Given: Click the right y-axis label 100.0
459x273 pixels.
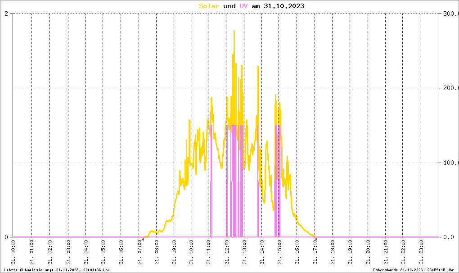Looking at the screenshot, I should pyautogui.click(x=449, y=163).
